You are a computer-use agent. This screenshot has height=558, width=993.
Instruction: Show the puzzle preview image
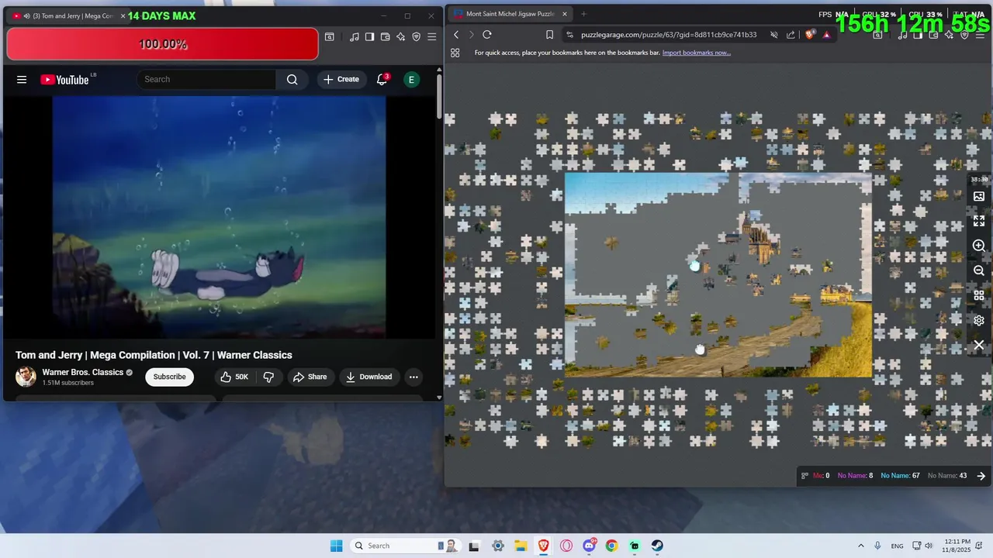click(x=979, y=196)
